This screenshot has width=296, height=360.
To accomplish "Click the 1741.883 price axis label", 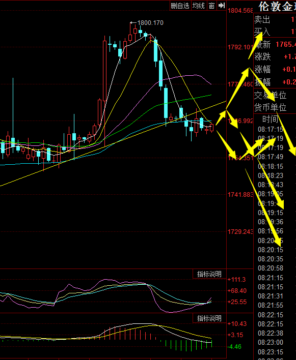I will click(x=240, y=194).
